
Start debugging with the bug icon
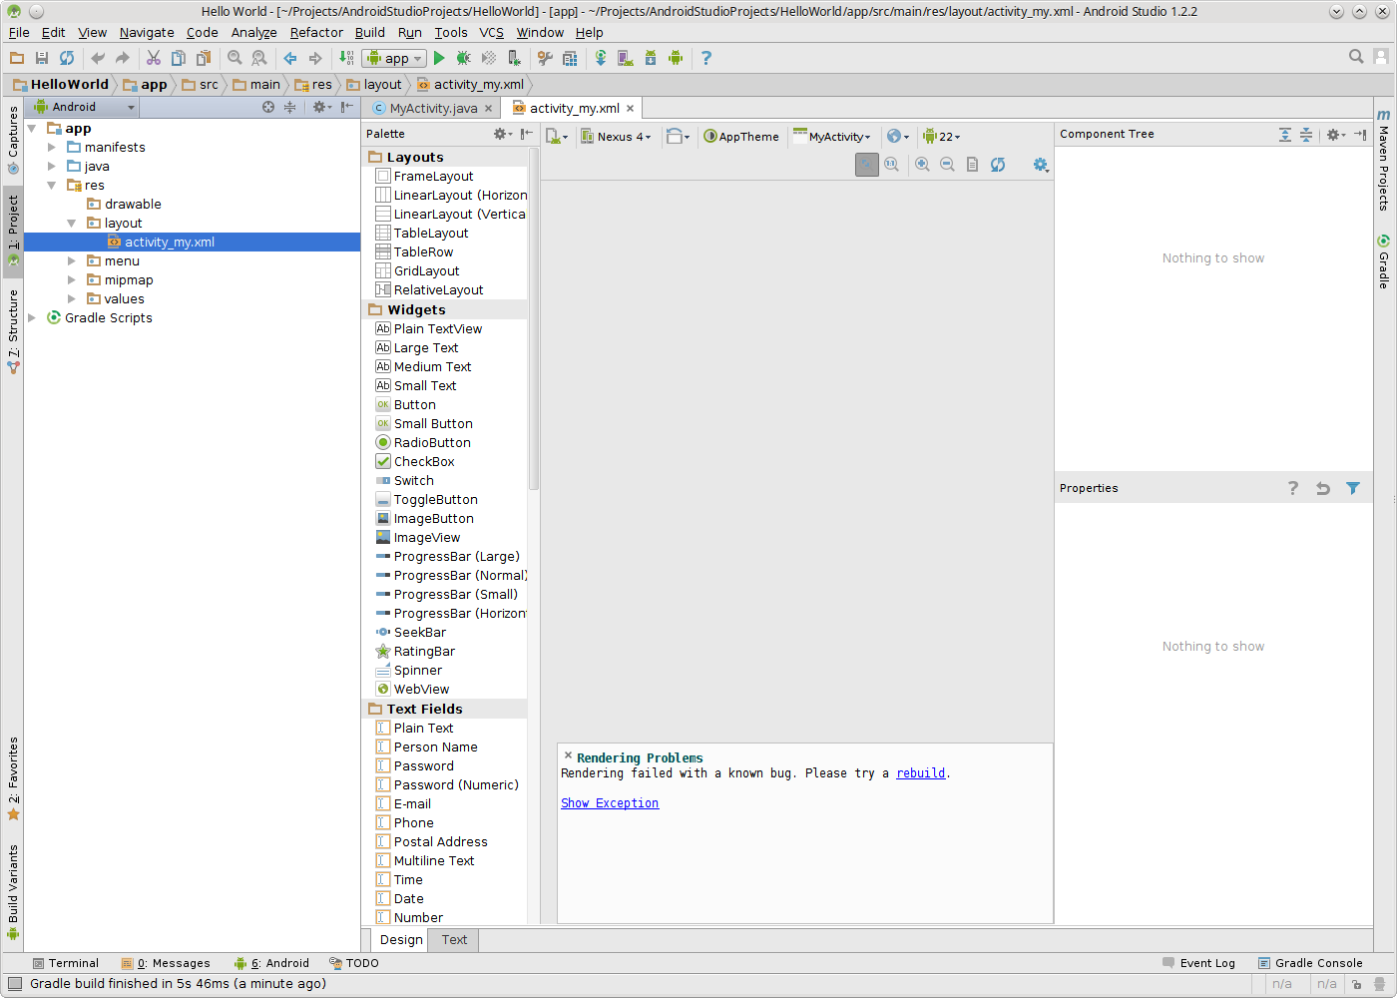tap(464, 58)
